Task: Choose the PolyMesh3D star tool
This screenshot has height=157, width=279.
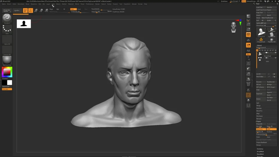Action: pos(271,40)
